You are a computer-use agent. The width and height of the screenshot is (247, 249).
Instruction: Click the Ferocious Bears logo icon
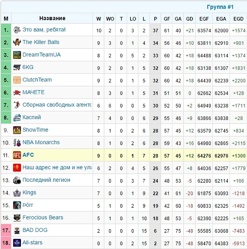pyautogui.click(x=17, y=218)
